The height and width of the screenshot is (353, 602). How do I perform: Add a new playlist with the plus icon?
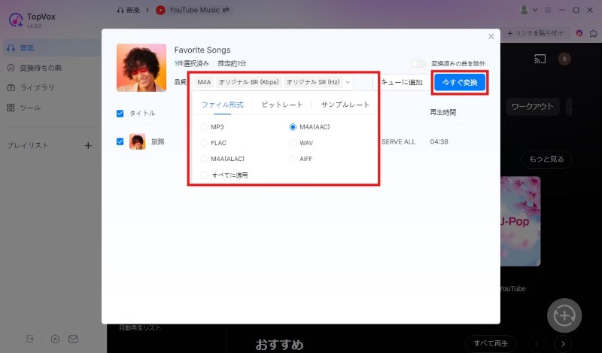pos(88,145)
